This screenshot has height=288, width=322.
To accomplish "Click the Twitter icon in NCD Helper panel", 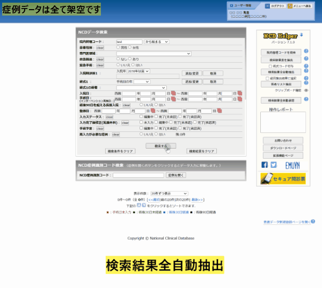I will 274,165.
